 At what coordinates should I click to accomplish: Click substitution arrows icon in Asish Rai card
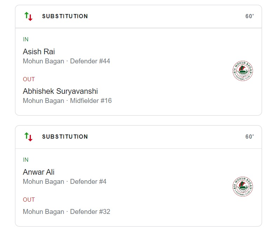click(28, 16)
